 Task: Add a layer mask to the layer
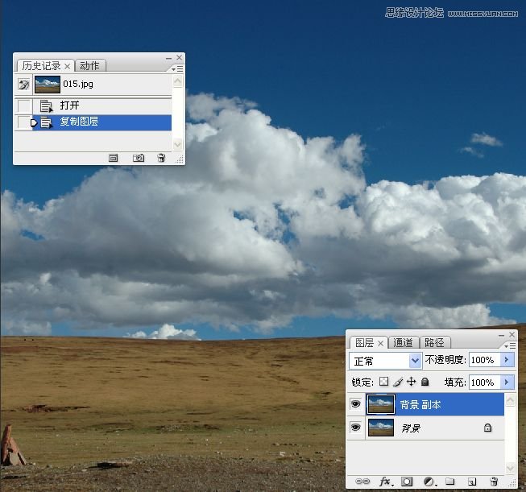pos(407,482)
